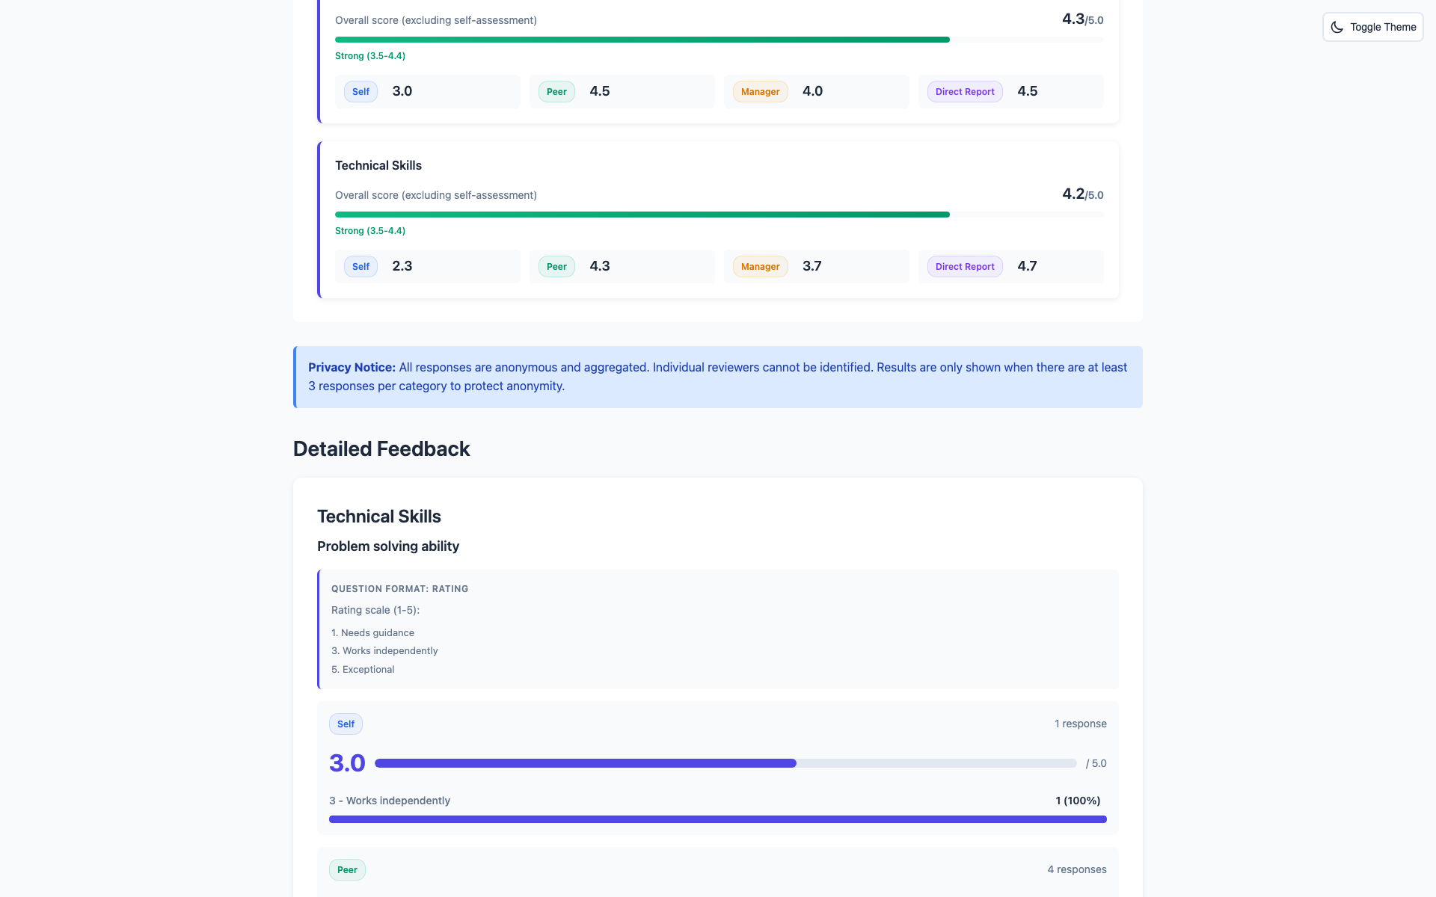The height and width of the screenshot is (897, 1436).
Task: Click the Peer badge showing 4.3 score
Action: pos(556,267)
